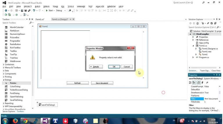Start debugging with the Start button

pos(49,10)
